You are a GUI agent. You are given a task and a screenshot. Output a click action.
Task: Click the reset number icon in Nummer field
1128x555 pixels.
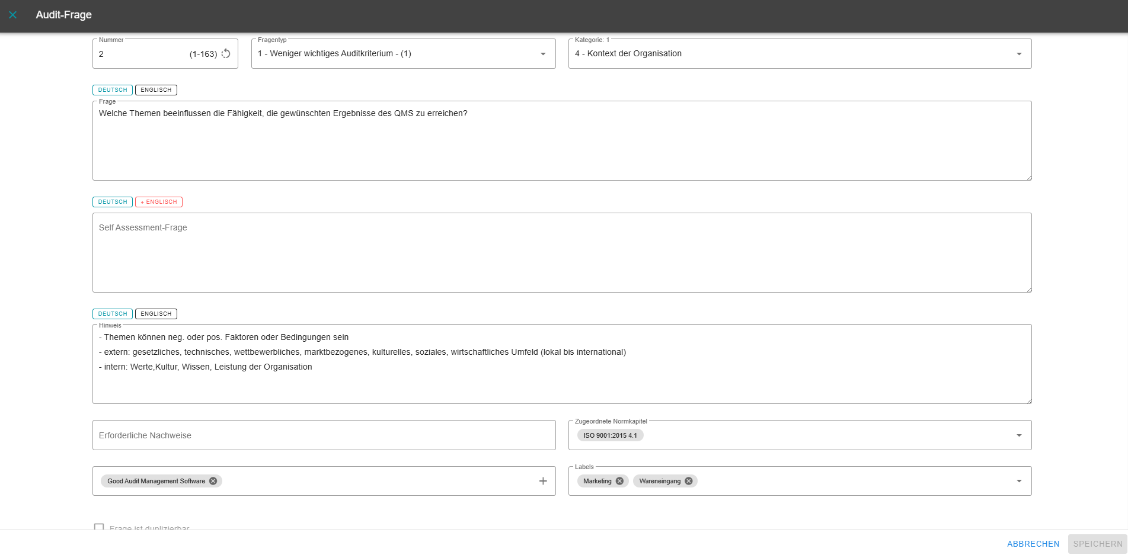point(226,54)
